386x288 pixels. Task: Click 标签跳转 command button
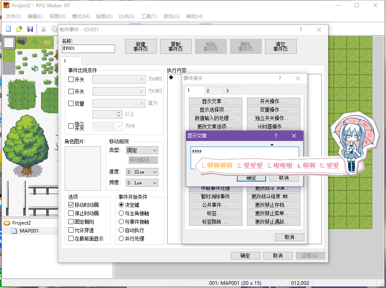216,222
